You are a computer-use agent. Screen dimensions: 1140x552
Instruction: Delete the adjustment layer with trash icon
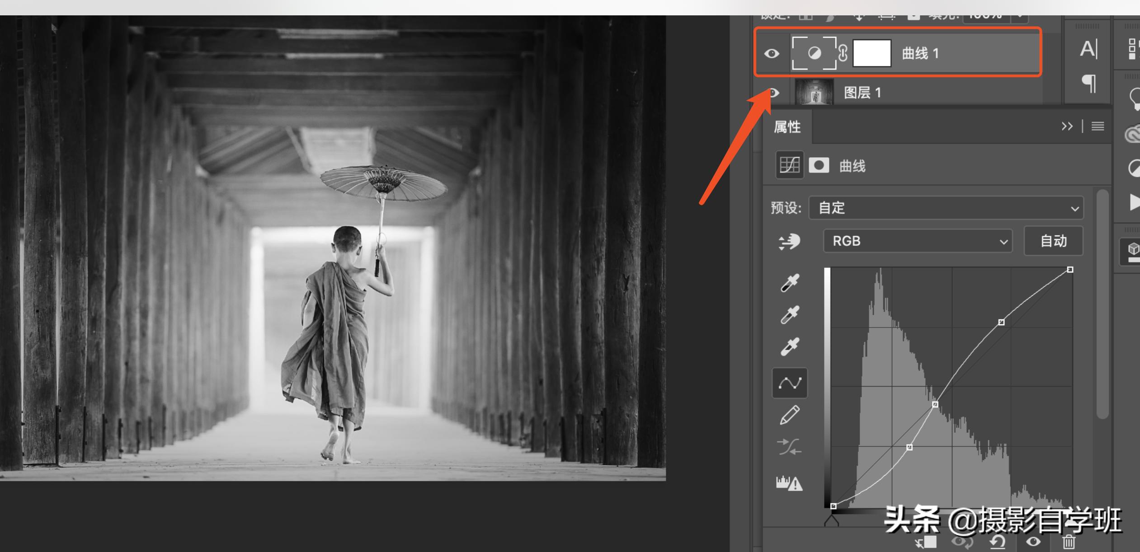pos(1069,541)
